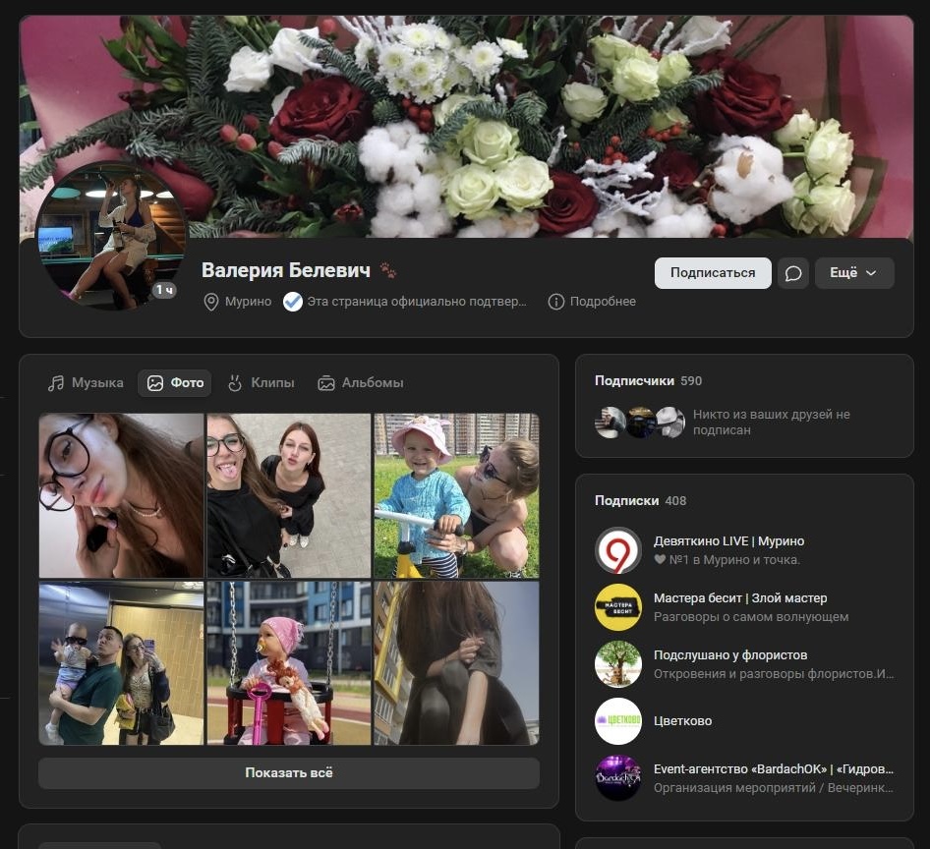This screenshot has height=849, width=930.
Task: Click the Показать всё button
Action: tap(289, 773)
